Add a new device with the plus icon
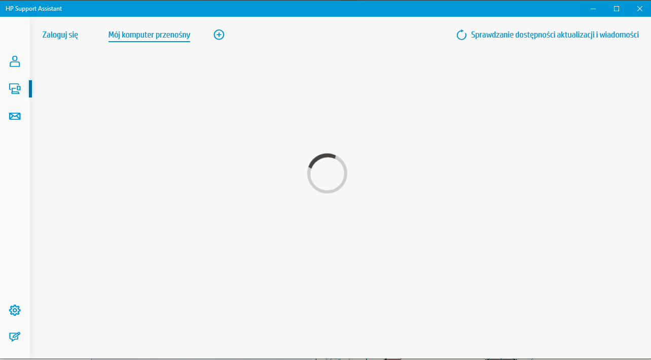The image size is (651, 360). click(x=219, y=35)
